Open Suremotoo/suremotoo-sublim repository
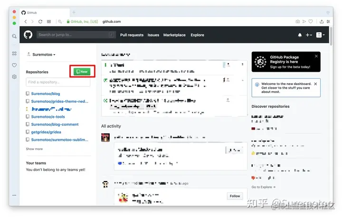Viewport: 342px width, 217px height. 59,140
